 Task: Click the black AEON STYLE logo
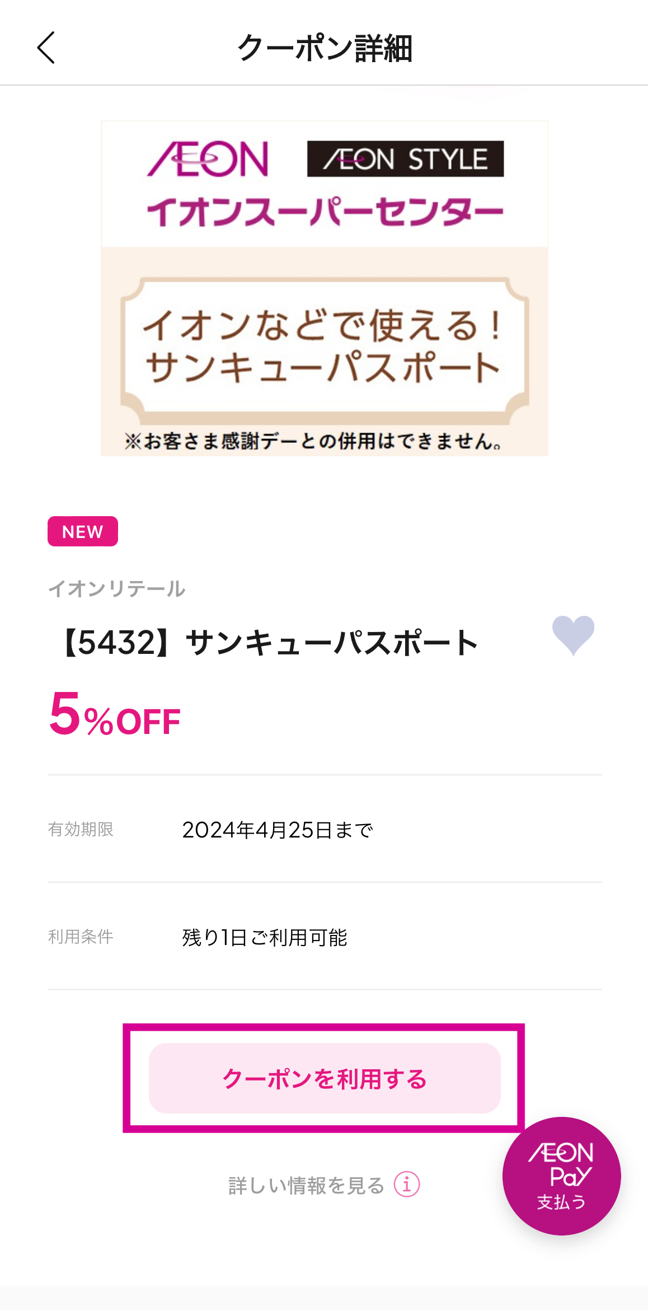coord(405,159)
